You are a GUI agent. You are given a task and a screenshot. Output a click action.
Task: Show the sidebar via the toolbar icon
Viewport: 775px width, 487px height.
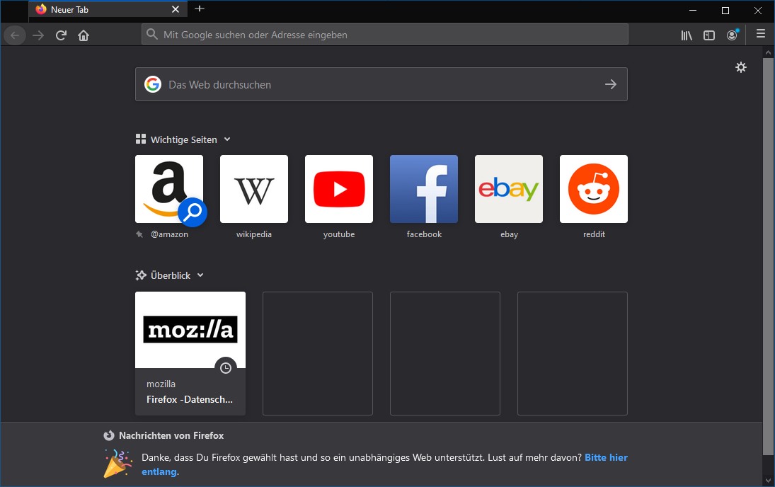click(x=709, y=35)
